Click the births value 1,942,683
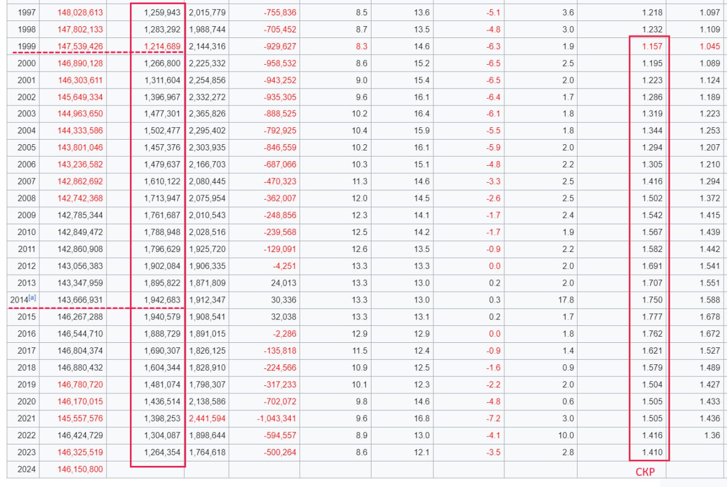Image resolution: width=727 pixels, height=487 pixels. click(162, 300)
